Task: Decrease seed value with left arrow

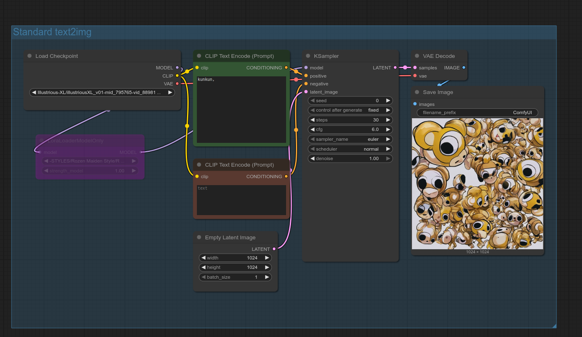Action: point(312,101)
